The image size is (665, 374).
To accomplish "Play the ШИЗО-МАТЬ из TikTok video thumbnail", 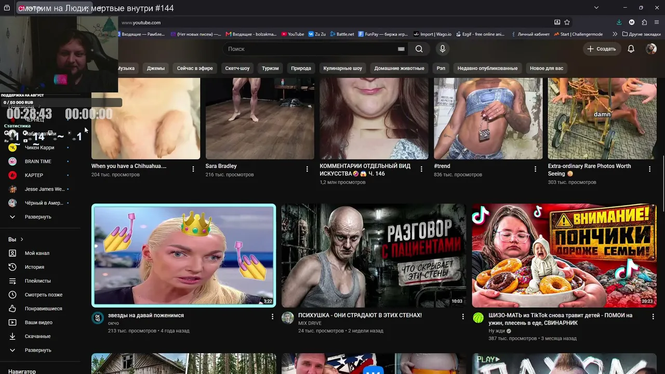I will click(564, 256).
